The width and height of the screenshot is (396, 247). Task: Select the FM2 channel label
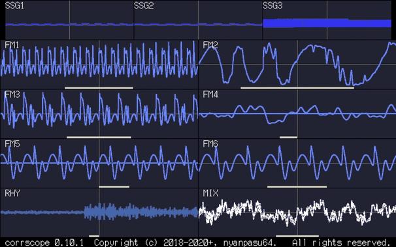click(x=210, y=46)
